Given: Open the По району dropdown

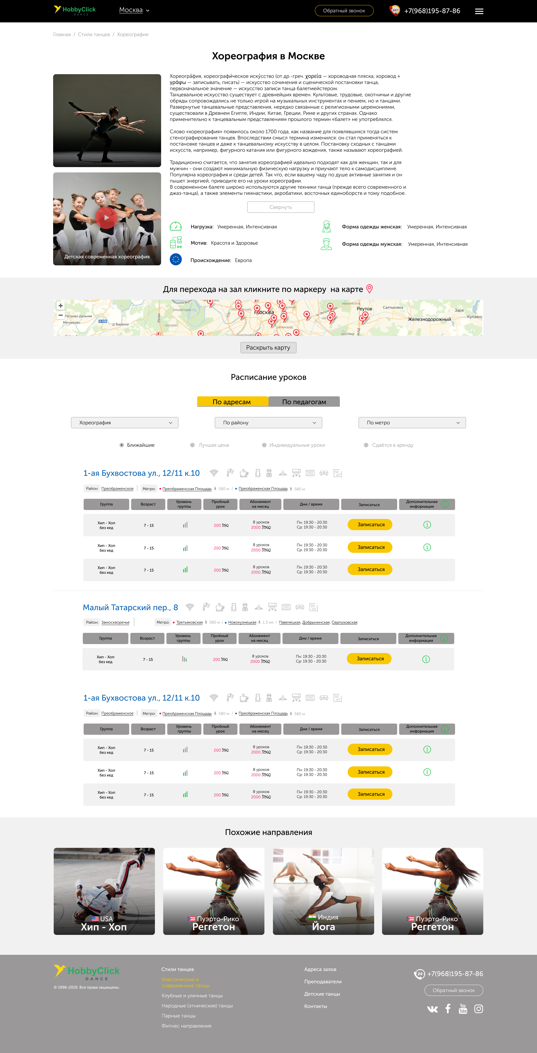Looking at the screenshot, I should 268,423.
